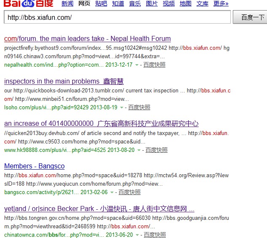Image resolution: width=267 pixels, height=238 pixels.
Task: Expand dropdown arrow beside www.hk98888.com result
Action: [x=139, y=150]
